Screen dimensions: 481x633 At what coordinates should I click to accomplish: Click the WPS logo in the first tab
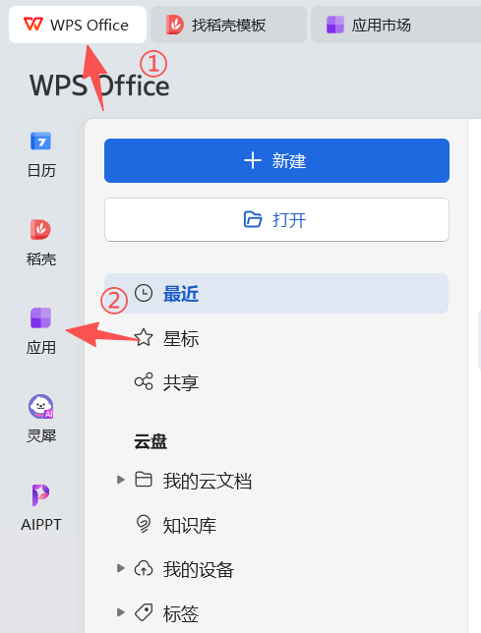(x=33, y=25)
